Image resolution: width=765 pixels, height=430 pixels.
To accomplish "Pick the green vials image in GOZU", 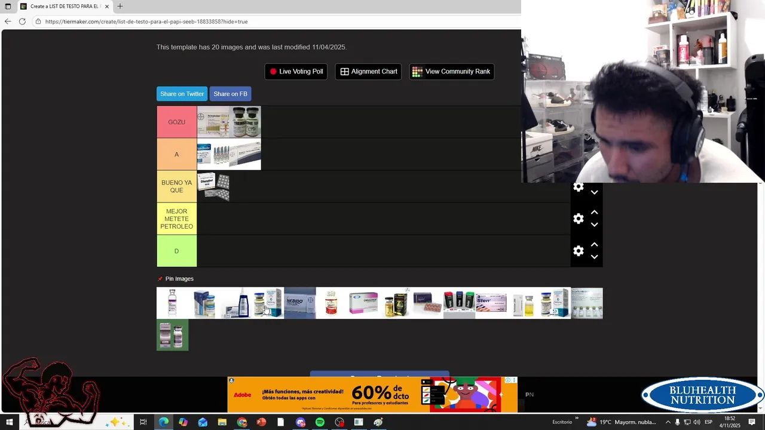I will tap(245, 122).
